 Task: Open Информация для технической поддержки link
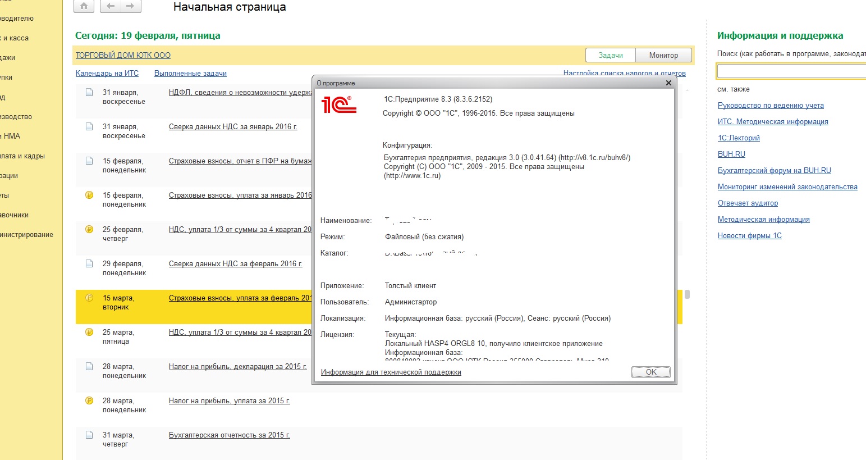click(x=391, y=372)
